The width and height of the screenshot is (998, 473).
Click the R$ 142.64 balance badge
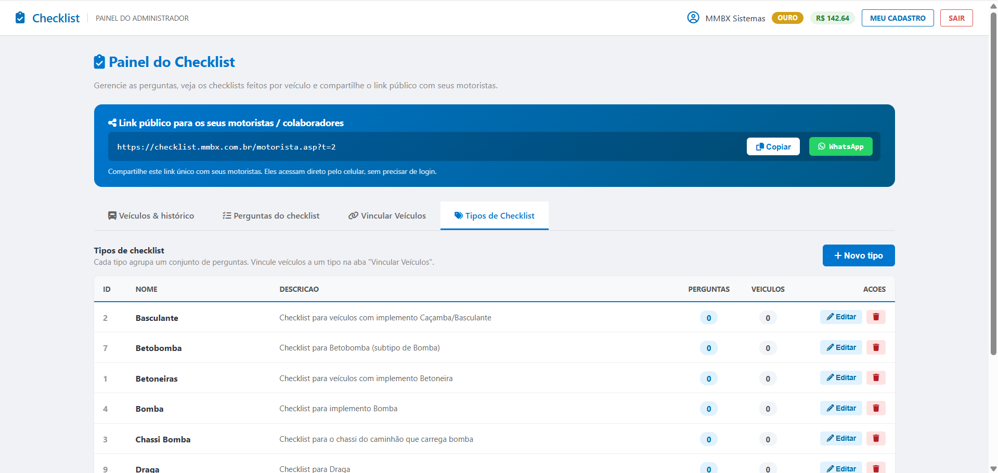832,18
